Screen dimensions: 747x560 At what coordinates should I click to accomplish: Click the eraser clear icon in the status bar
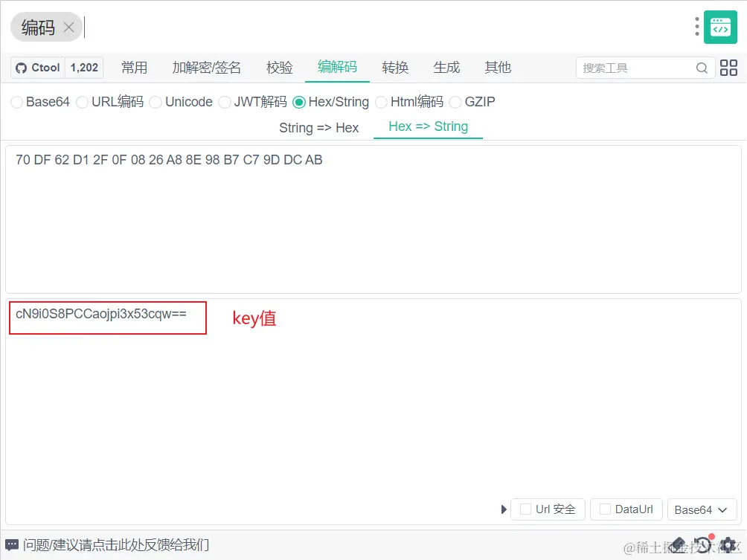[679, 544]
